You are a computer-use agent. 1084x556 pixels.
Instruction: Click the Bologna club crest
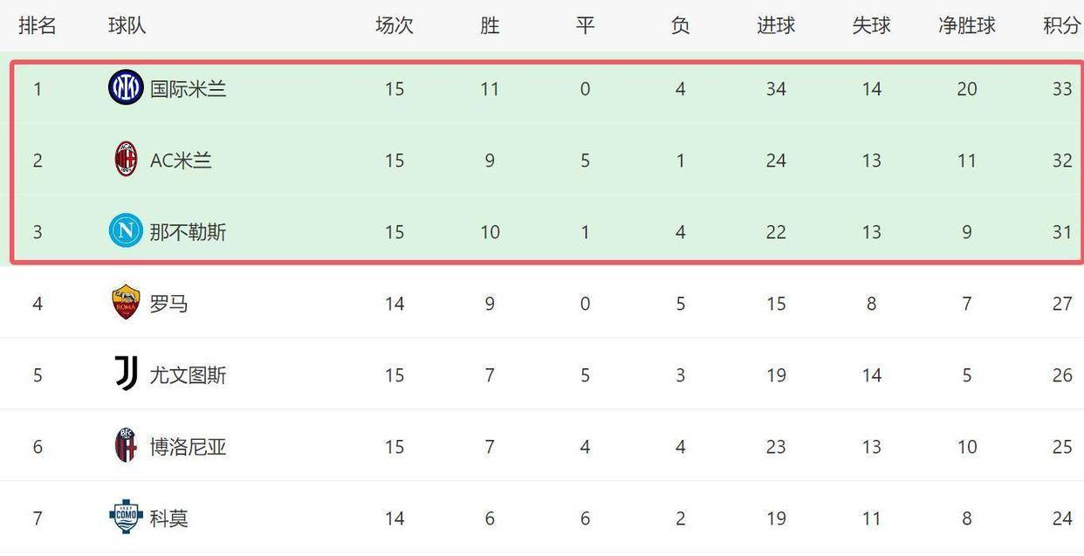[126, 446]
